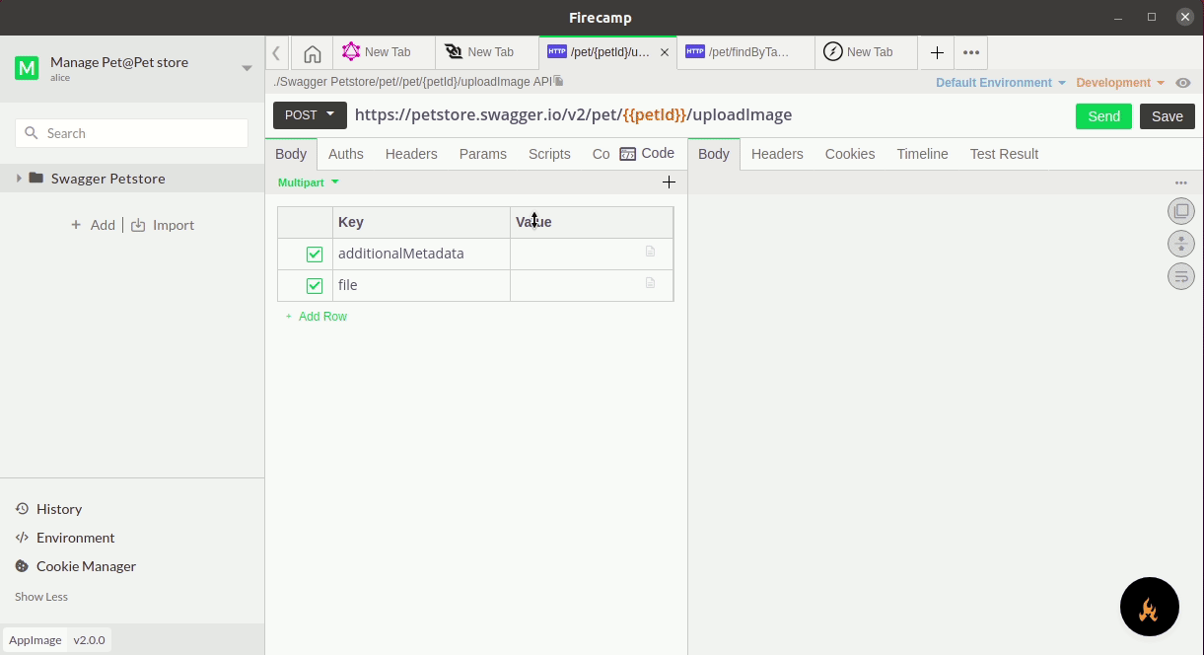Open the Cookie Manager in the sidebar
Image resolution: width=1204 pixels, height=655 pixels.
[85, 565]
